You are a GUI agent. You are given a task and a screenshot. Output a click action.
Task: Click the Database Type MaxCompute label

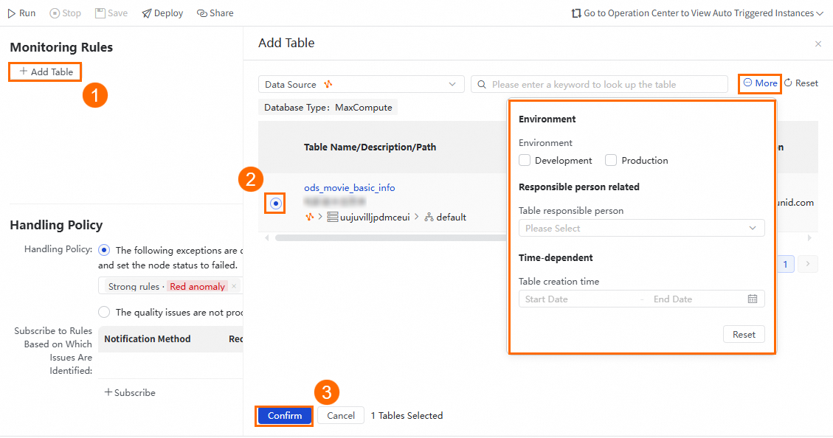328,107
